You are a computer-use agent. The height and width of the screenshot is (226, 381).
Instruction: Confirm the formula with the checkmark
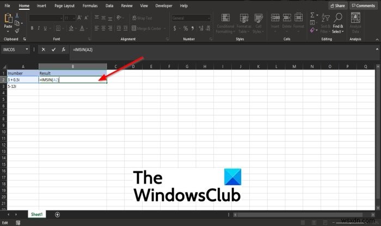click(53, 50)
